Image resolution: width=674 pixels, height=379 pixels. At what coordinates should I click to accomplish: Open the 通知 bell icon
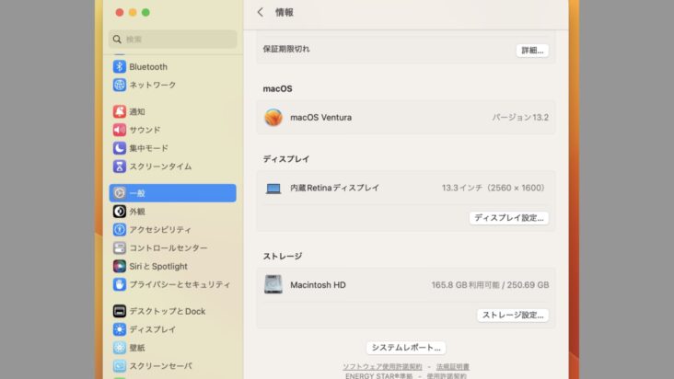coord(120,111)
